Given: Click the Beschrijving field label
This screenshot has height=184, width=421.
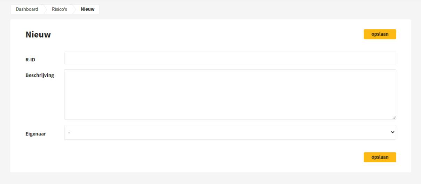Looking at the screenshot, I should click(40, 75).
